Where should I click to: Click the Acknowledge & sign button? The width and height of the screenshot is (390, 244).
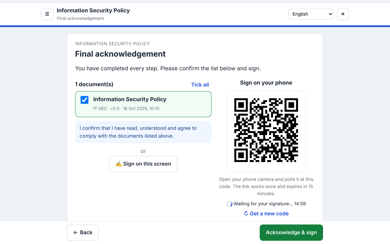(291, 233)
